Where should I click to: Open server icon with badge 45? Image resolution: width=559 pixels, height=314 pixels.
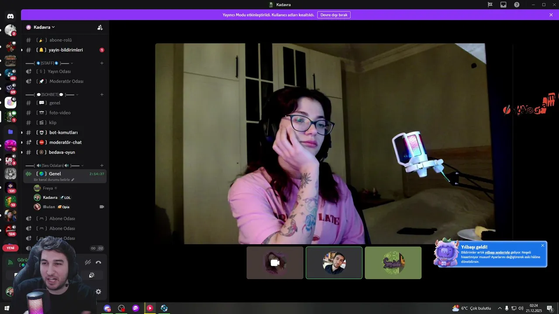(10, 74)
